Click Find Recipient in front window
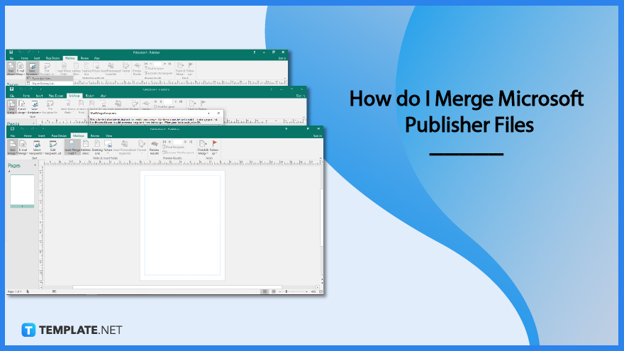624x351 pixels. (x=174, y=147)
